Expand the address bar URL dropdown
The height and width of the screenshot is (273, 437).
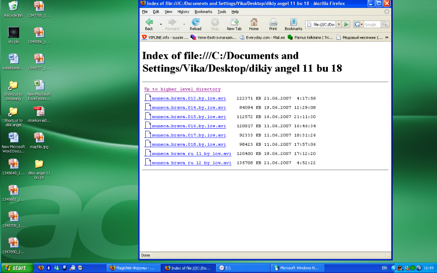pos(339,24)
